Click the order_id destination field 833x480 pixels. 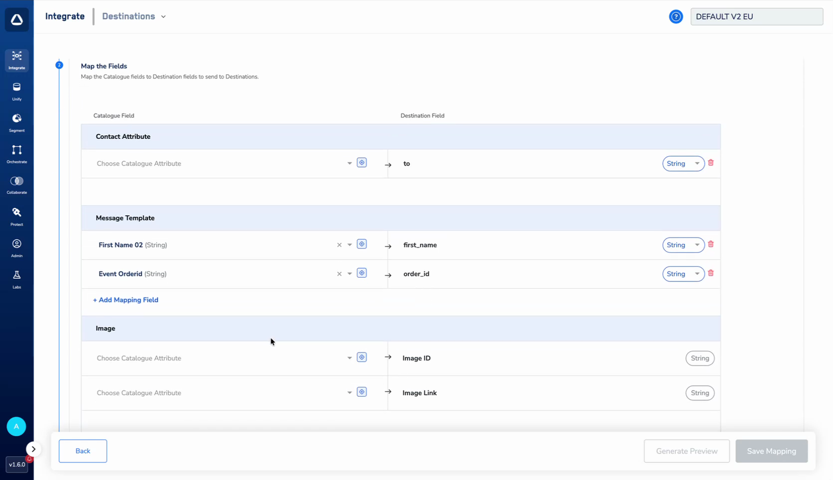pos(416,274)
